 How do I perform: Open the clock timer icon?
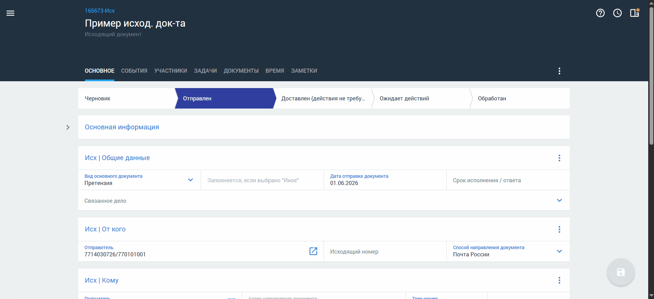(x=617, y=13)
